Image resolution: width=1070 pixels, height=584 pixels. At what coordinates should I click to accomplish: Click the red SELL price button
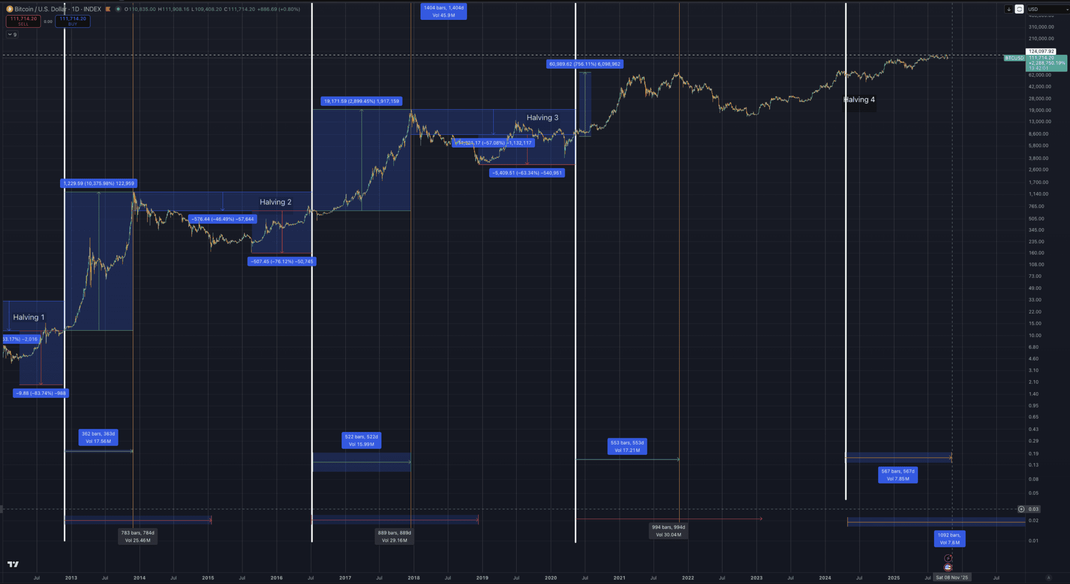point(24,21)
